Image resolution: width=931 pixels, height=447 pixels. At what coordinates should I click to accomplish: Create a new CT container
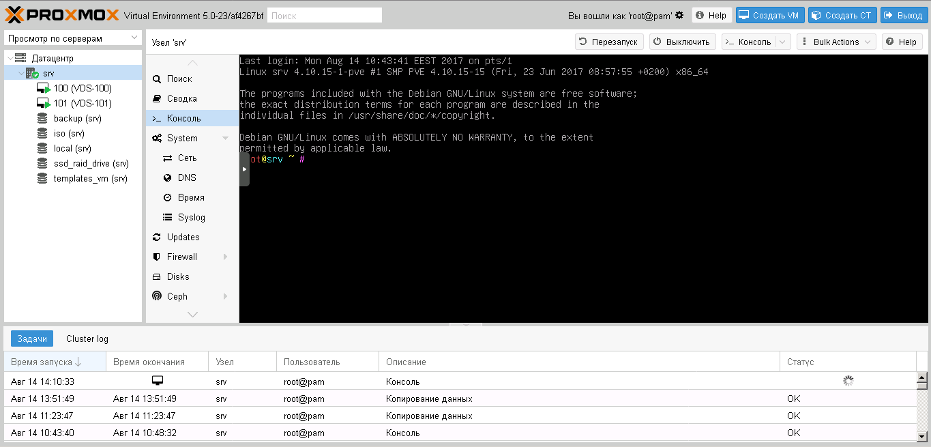click(x=842, y=15)
